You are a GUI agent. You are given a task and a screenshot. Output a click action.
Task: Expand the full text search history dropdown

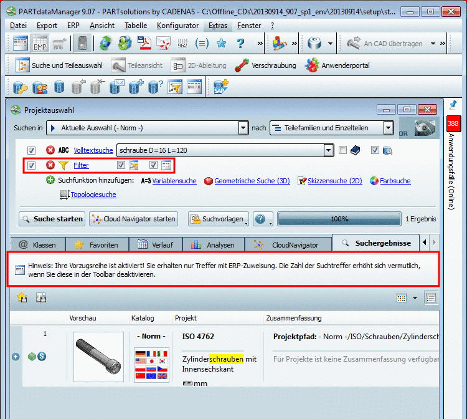coord(329,150)
